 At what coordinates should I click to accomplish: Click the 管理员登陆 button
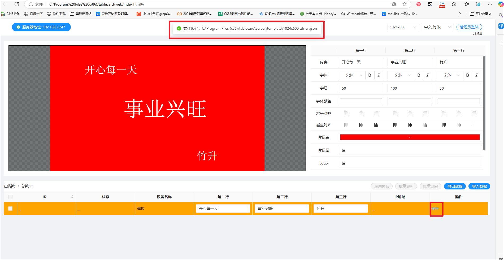point(469,27)
